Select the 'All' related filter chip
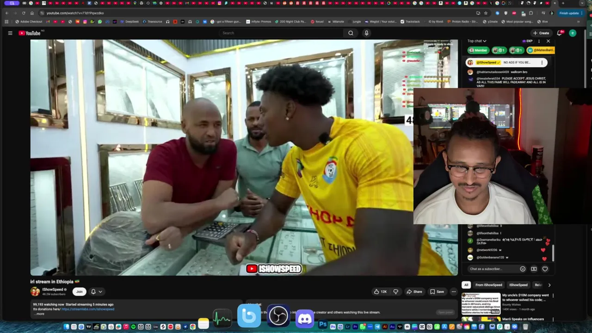Screen dimensions: 592x333 [466, 285]
